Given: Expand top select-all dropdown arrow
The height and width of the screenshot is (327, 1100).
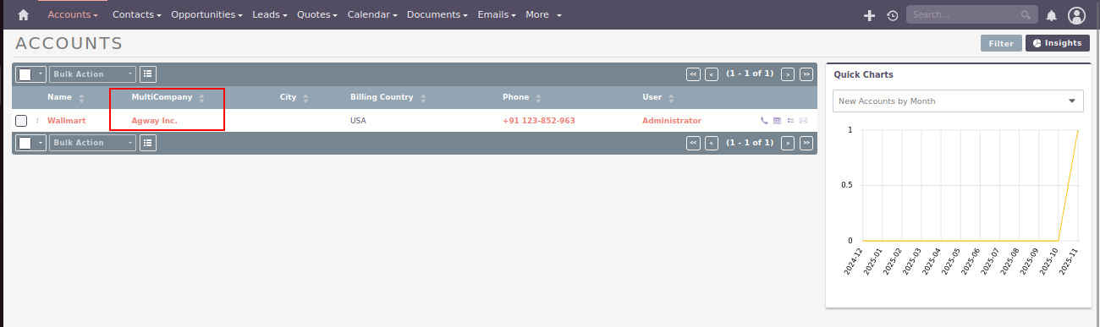Looking at the screenshot, I should 40,74.
